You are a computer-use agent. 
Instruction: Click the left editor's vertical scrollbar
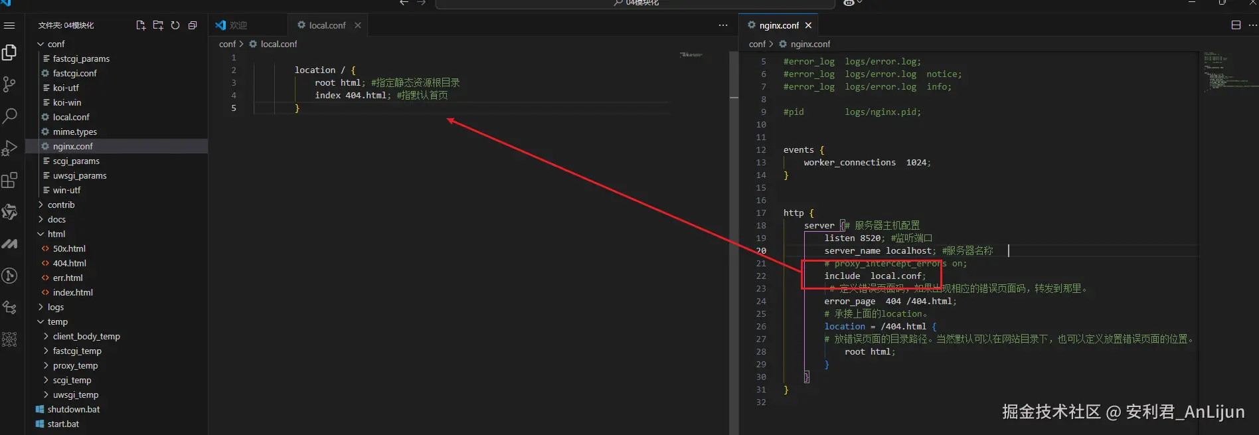point(734,242)
